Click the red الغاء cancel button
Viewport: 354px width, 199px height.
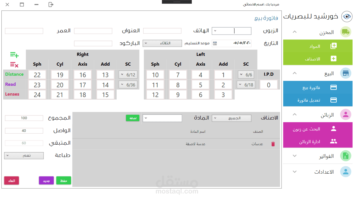pos(12,181)
